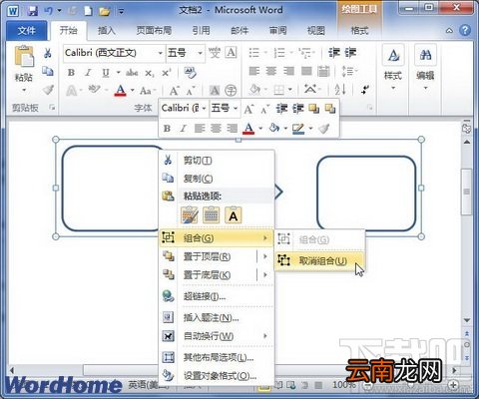
Task: Open Word Help question mark icon
Action: tap(465, 31)
